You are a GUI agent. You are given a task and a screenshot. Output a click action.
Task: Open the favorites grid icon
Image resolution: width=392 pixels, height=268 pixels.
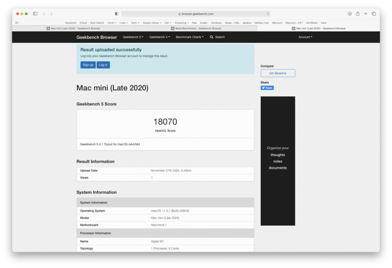17,22
